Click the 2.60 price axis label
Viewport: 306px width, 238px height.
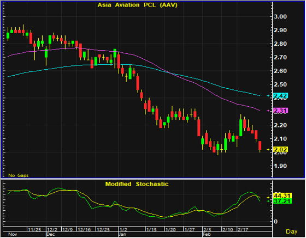(280, 71)
